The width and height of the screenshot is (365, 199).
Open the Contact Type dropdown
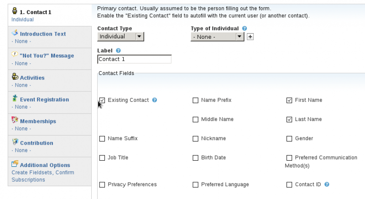(x=120, y=37)
